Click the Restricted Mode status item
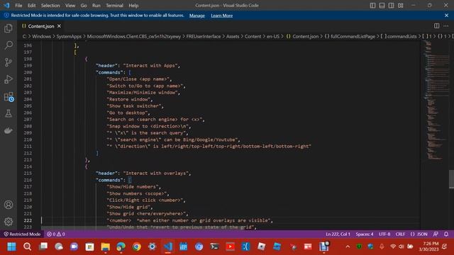 [x=22, y=234]
